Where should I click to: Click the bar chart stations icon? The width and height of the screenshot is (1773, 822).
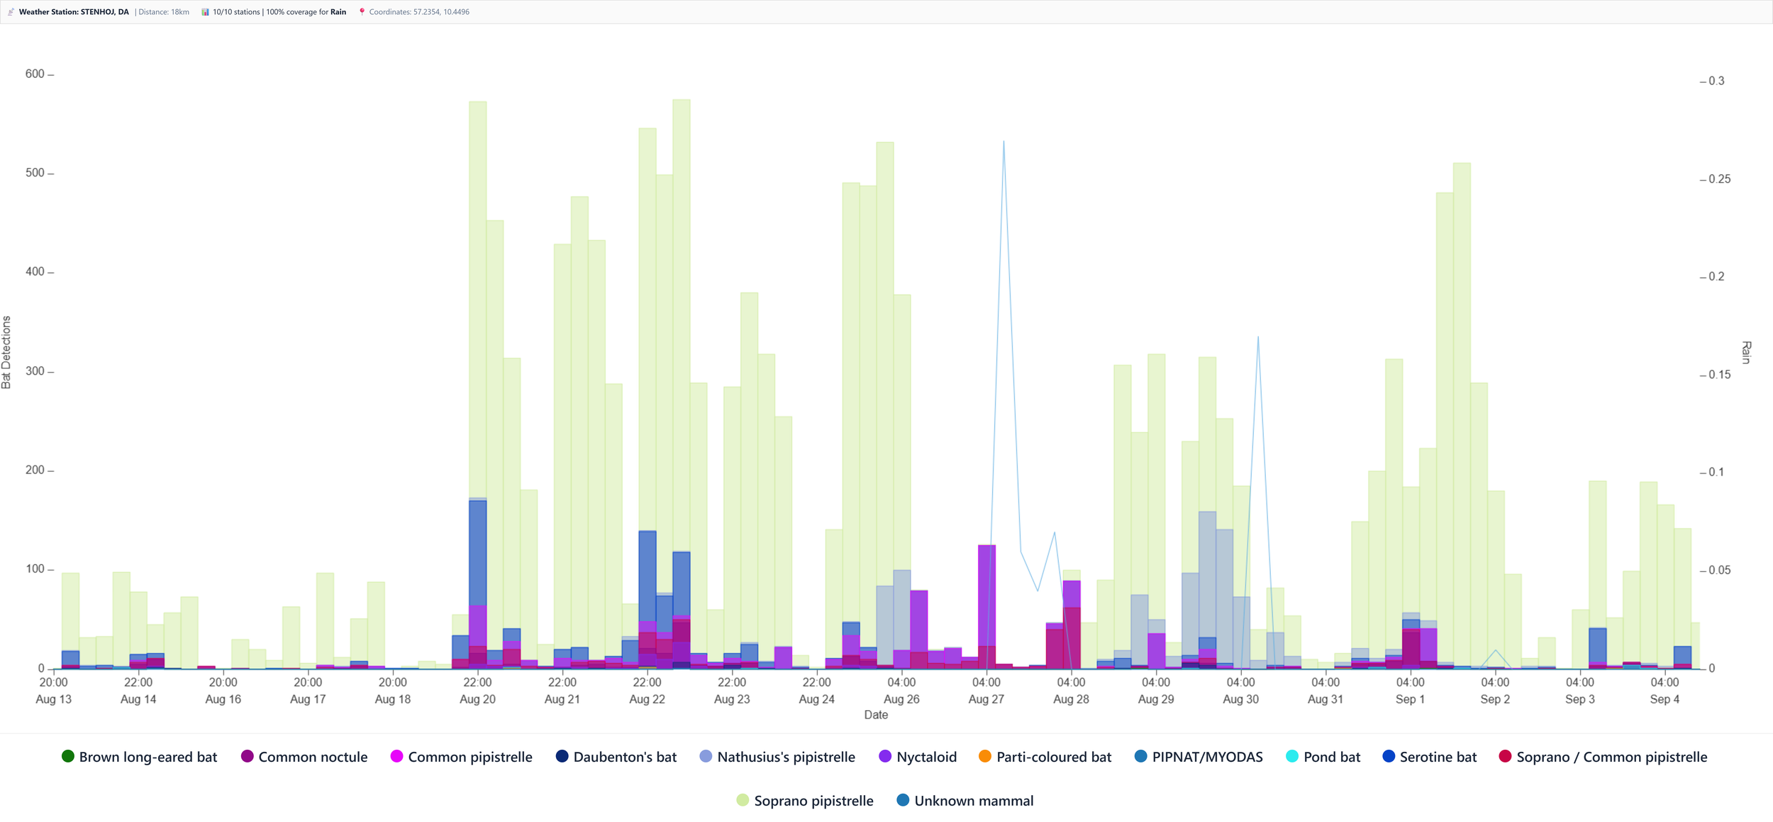205,12
